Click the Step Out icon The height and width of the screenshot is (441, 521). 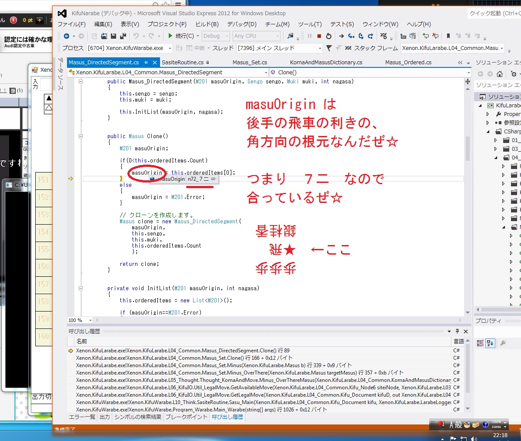click(x=371, y=36)
